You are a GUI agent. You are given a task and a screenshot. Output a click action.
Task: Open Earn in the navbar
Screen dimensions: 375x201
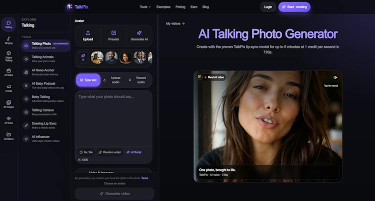pyautogui.click(x=194, y=7)
